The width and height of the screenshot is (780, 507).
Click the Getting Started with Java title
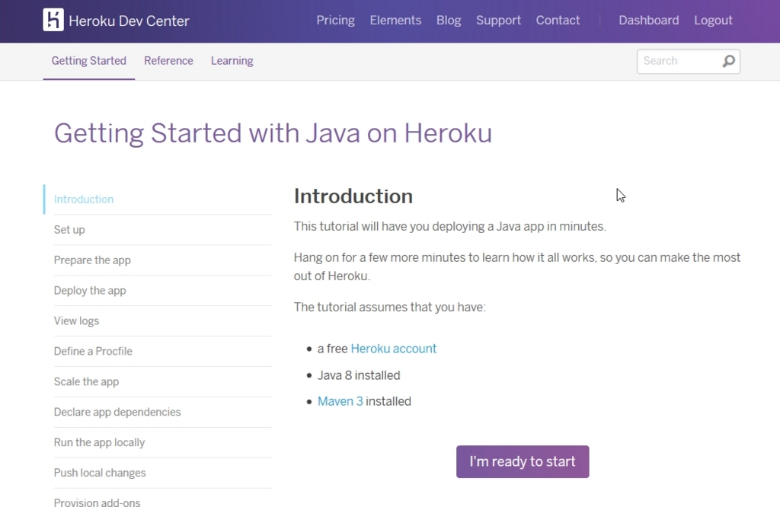273,133
